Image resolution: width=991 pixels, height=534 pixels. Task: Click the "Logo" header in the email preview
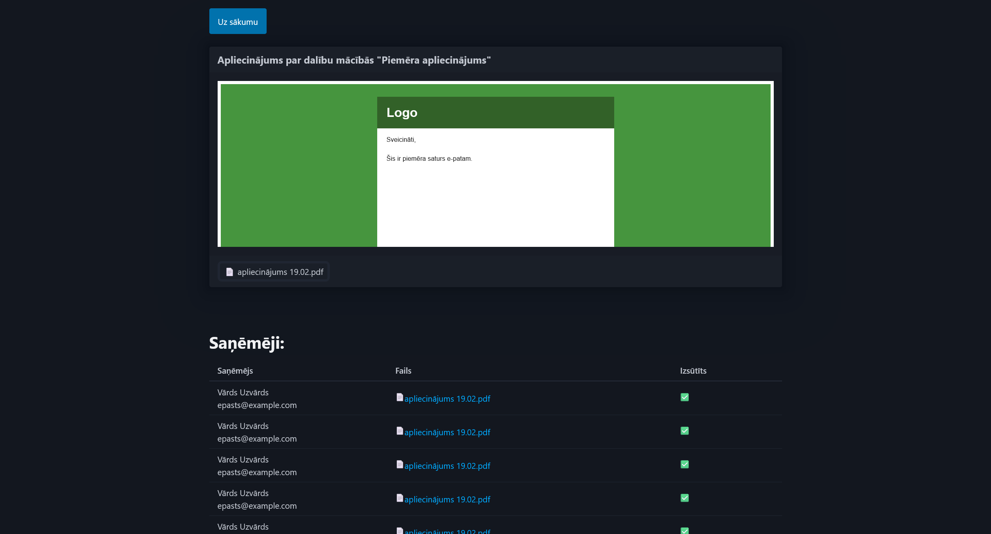click(402, 113)
